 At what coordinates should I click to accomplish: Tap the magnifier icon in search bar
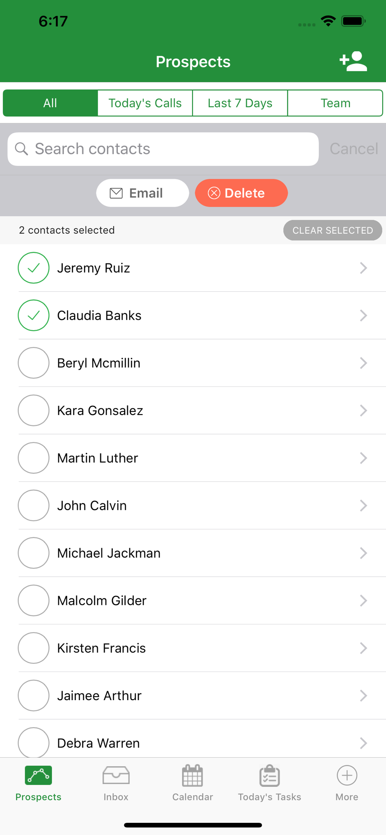(21, 149)
